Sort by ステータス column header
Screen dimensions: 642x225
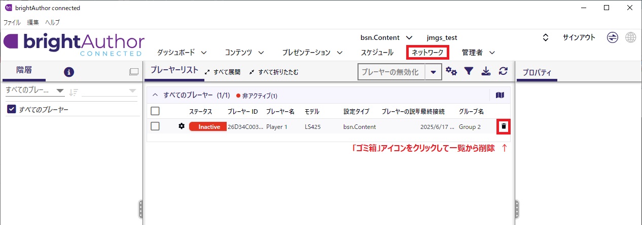pos(200,111)
